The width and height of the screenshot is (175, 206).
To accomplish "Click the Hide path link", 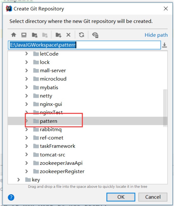I will coord(156,35).
